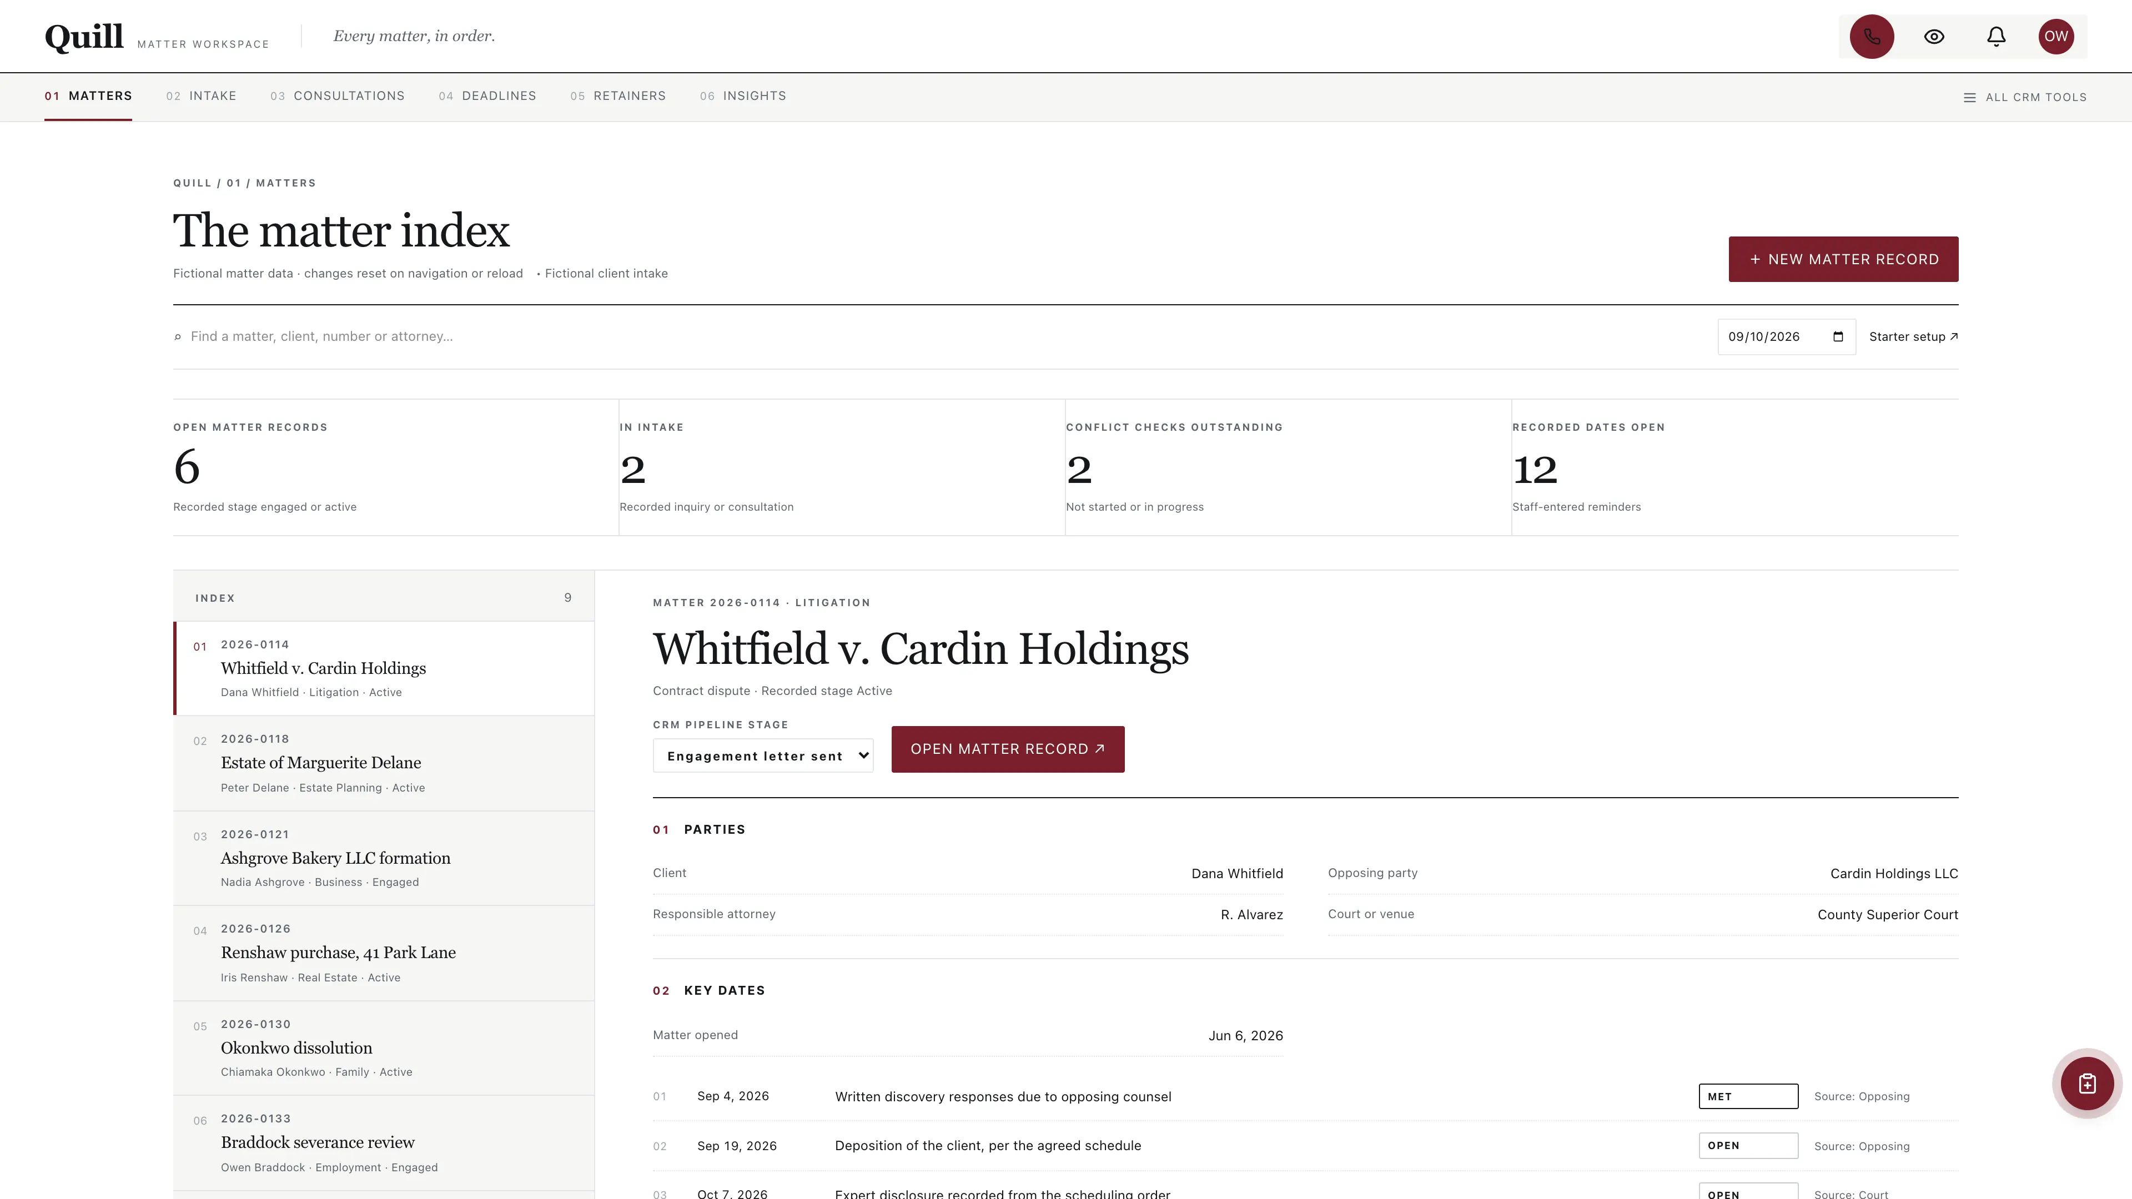Click Open Matter Record button

1007,749
